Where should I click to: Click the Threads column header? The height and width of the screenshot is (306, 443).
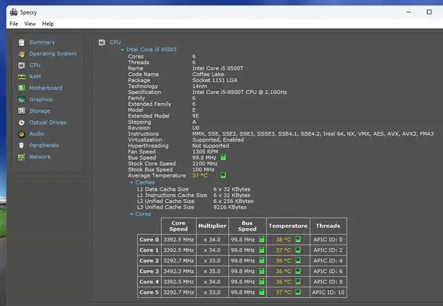(328, 226)
